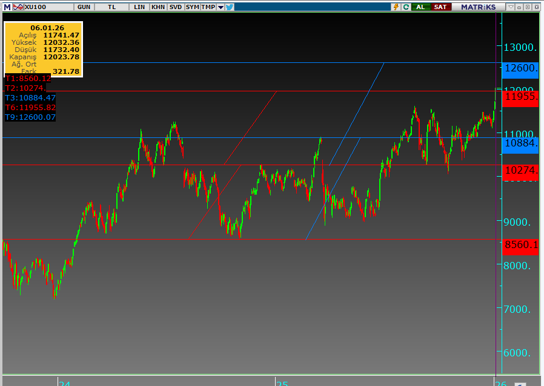Open the indicator chart icon beside XU100
This screenshot has width=544, height=386.
(18, 7)
